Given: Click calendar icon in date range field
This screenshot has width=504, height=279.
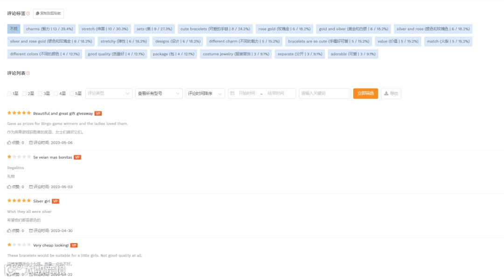Looking at the screenshot, I should 232,93.
